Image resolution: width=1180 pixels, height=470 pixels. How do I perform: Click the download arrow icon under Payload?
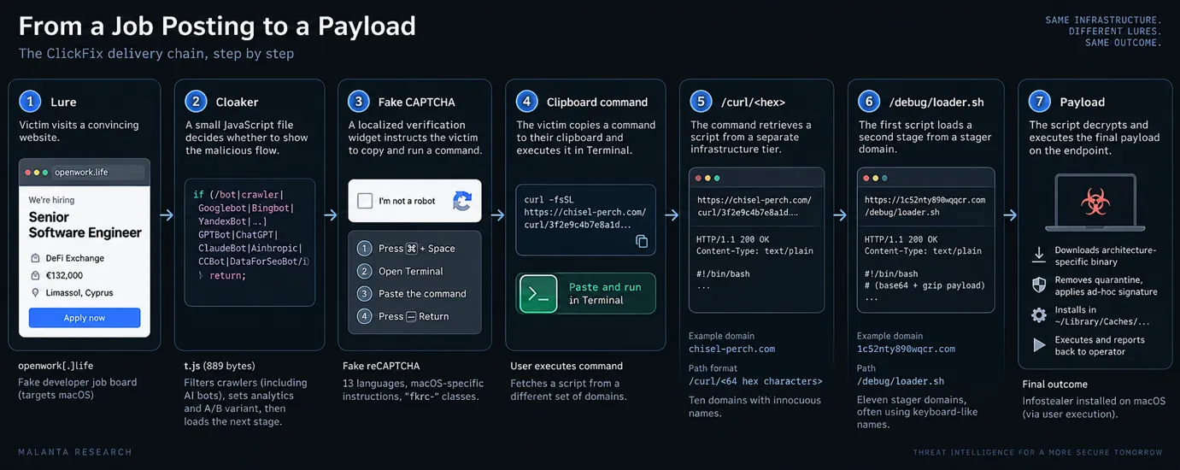point(1039,255)
